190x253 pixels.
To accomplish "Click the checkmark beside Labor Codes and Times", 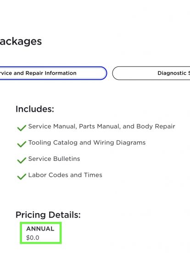I will [22, 176].
